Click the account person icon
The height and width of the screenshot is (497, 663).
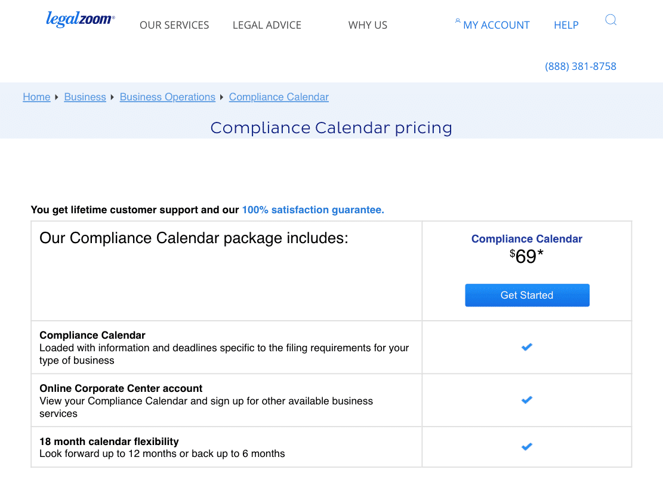pos(458,20)
